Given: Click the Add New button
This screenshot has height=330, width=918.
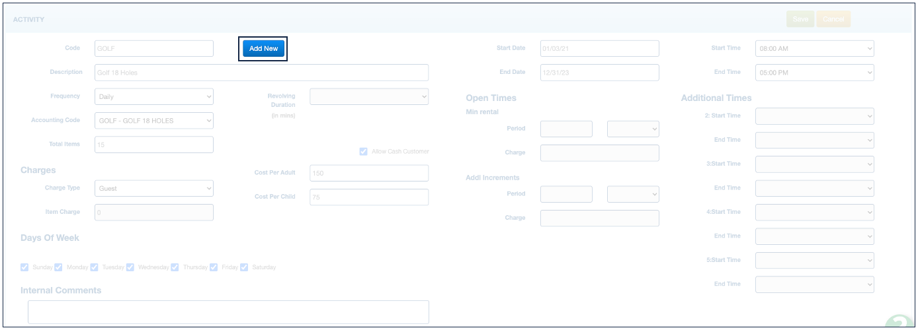Looking at the screenshot, I should 263,49.
